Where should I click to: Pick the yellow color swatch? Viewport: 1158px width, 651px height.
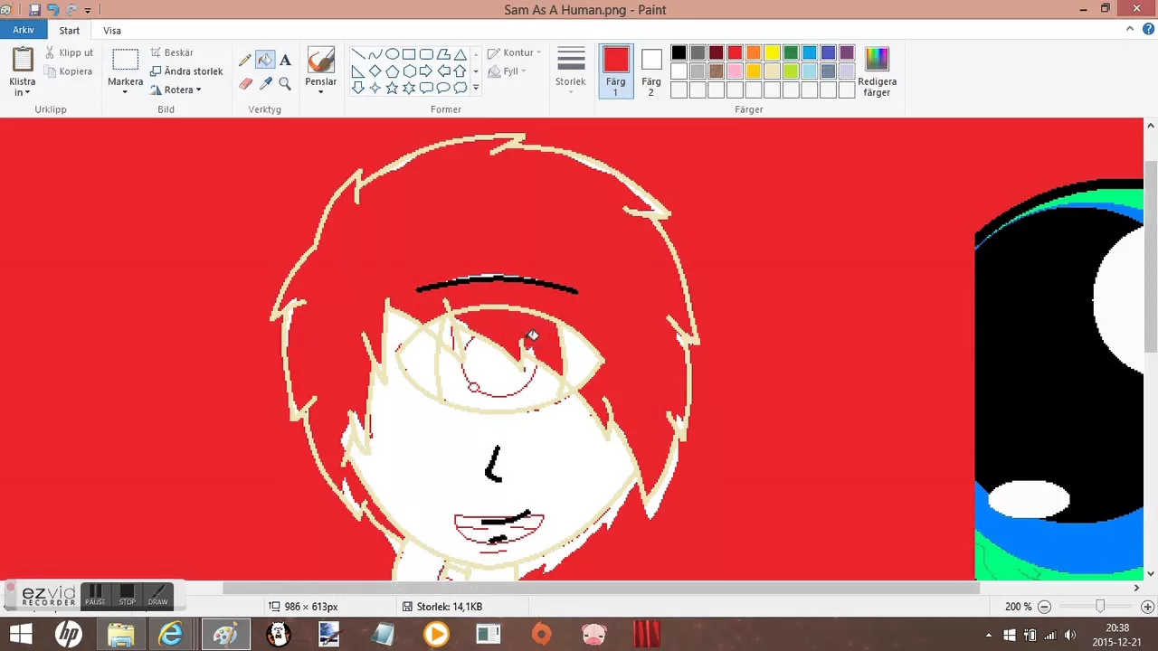coord(772,52)
